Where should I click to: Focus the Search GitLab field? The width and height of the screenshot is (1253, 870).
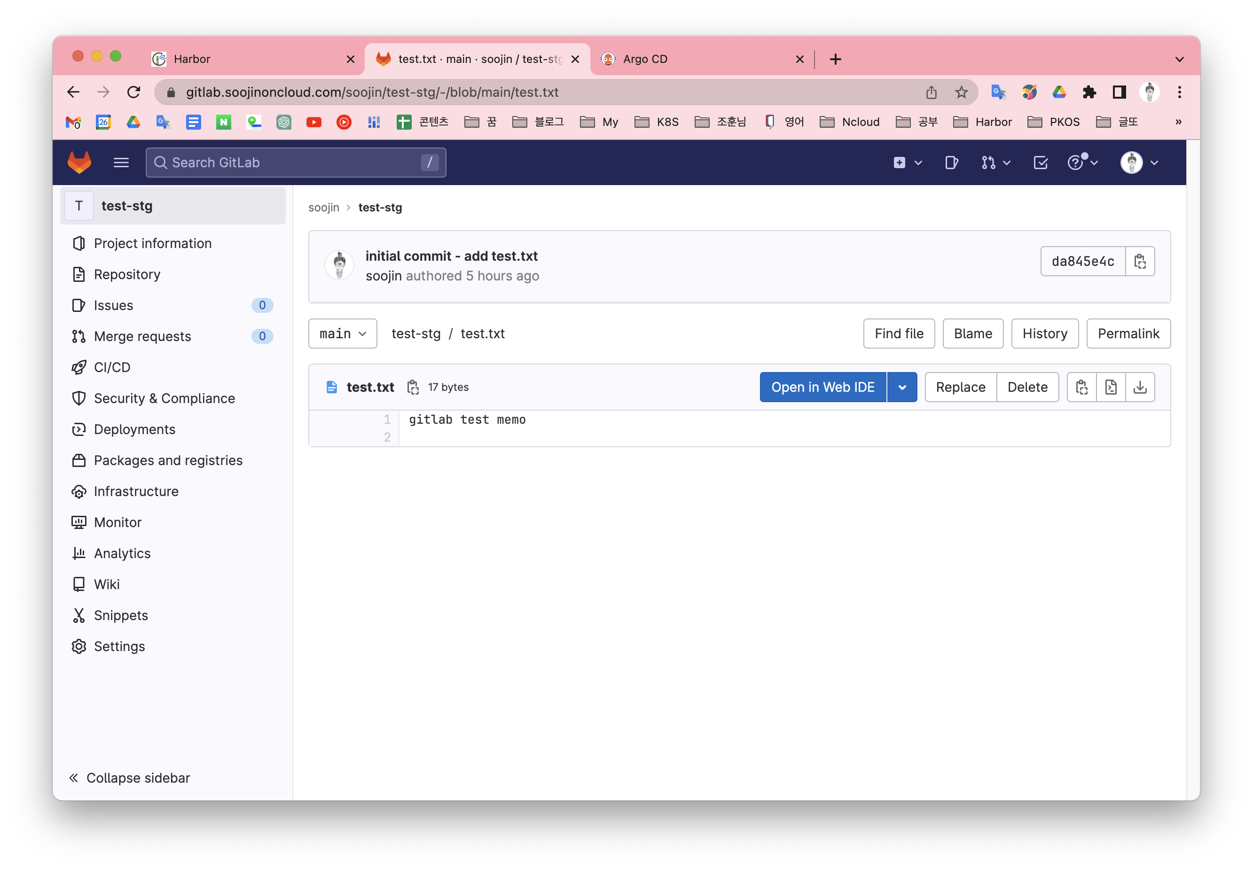tap(295, 163)
